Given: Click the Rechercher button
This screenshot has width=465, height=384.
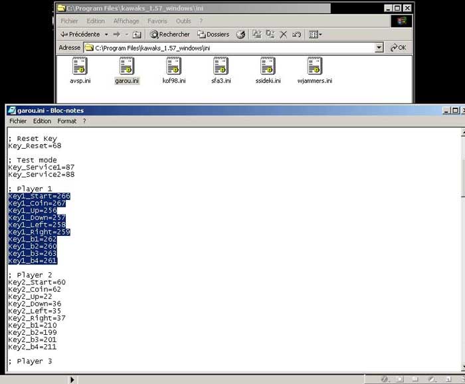Looking at the screenshot, I should (170, 35).
